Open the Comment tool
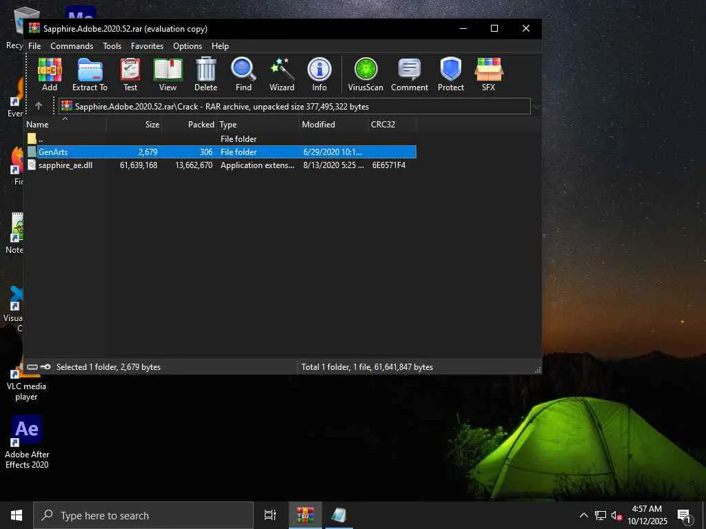The height and width of the screenshot is (529, 706). [410, 74]
